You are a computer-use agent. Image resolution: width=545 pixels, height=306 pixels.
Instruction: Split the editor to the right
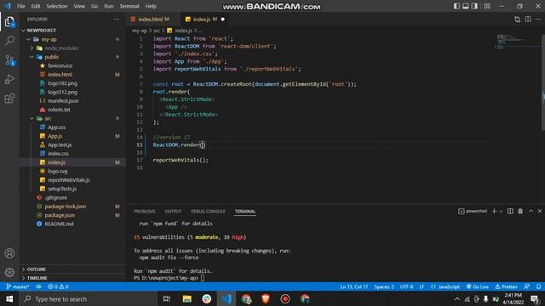tap(528, 20)
